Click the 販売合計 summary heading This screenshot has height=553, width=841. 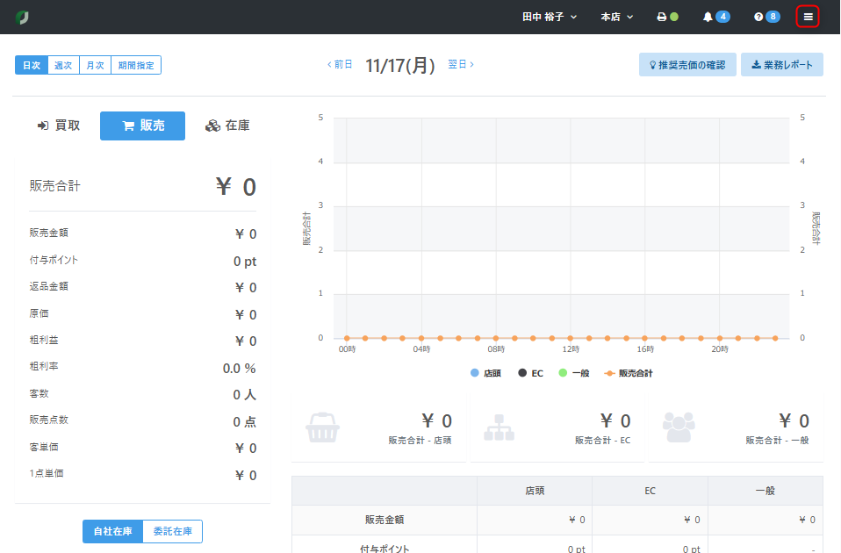(54, 186)
